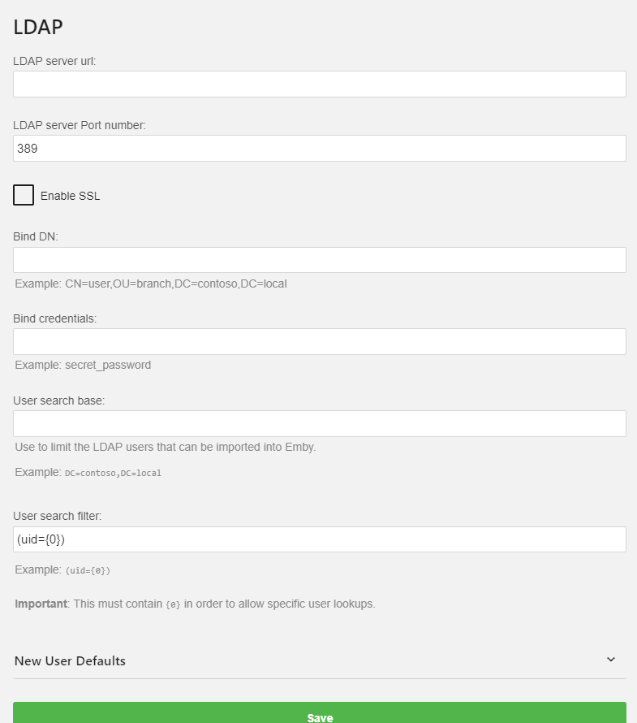
Task: Focus the LDAP server url field
Action: [x=320, y=84]
